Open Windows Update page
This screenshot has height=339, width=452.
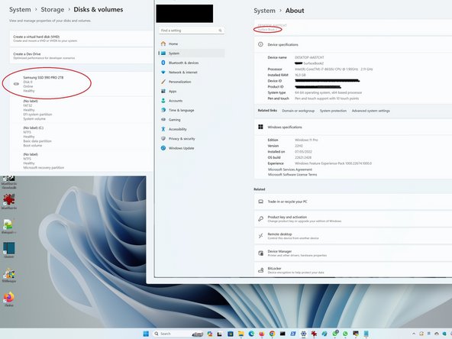coord(192,148)
